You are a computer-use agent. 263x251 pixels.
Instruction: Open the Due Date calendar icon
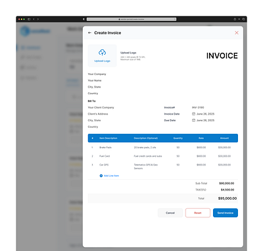pyautogui.click(x=194, y=121)
